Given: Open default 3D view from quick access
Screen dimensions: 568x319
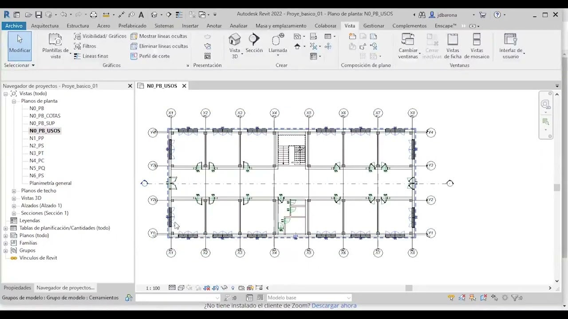Looking at the screenshot, I should (154, 15).
